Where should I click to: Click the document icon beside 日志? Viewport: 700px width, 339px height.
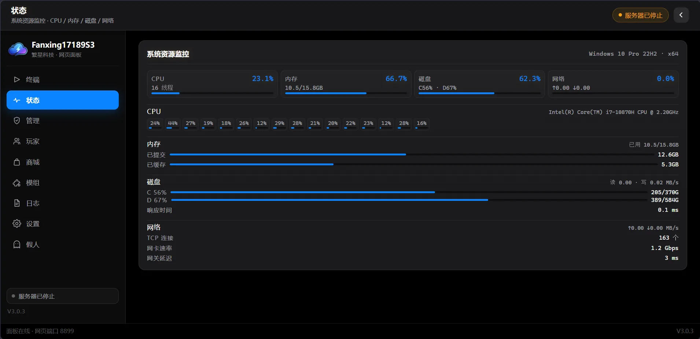pos(16,203)
